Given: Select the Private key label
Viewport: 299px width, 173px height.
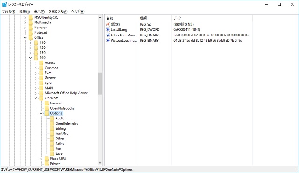Looking at the screenshot, I should click(55, 164).
